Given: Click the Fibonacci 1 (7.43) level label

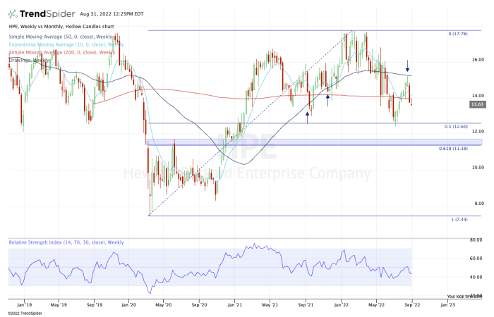Looking at the screenshot, I should (459, 220).
